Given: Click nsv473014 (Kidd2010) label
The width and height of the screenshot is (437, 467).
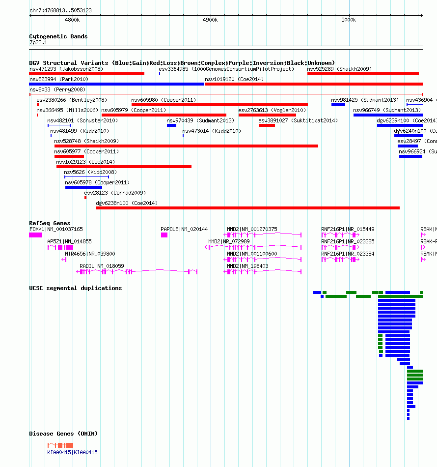Looking at the screenshot, I should (x=212, y=131).
